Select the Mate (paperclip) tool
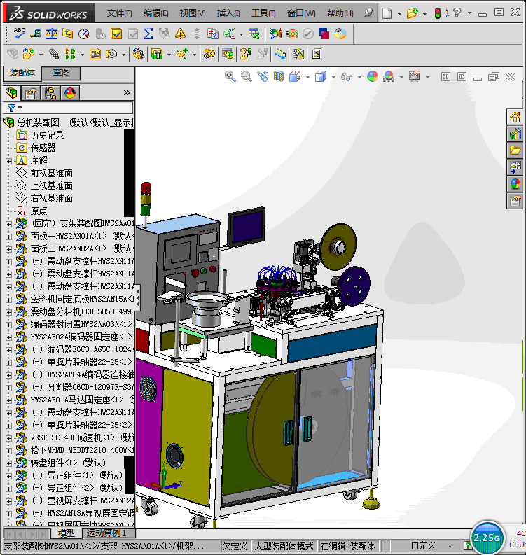This screenshot has width=526, height=555. coord(54,54)
